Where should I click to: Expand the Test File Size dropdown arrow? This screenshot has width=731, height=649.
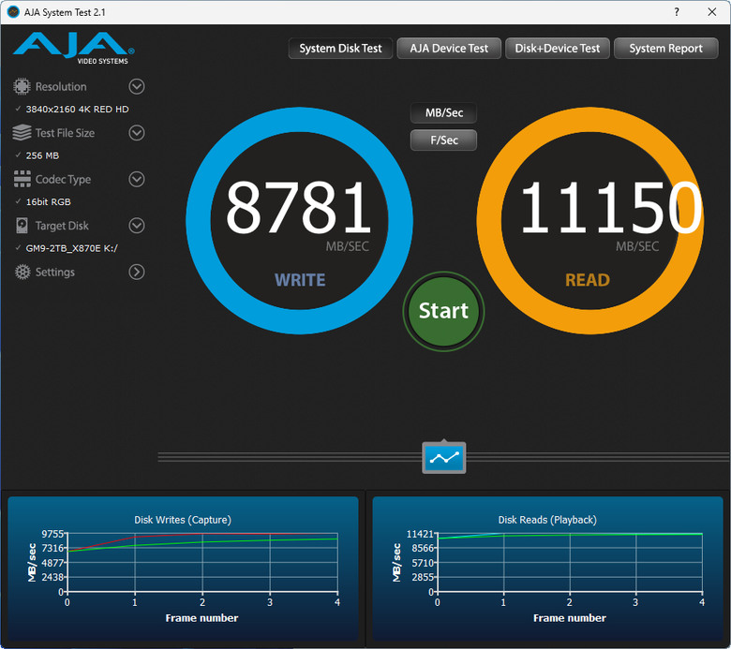pos(137,133)
